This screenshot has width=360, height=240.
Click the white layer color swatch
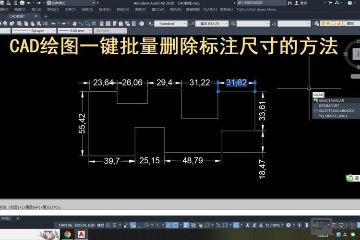[344, 24]
